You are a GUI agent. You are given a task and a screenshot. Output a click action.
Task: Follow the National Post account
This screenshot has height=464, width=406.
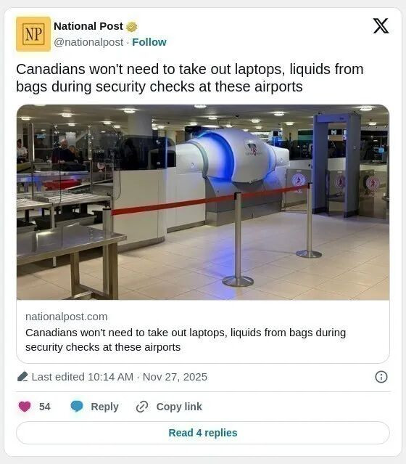(149, 42)
